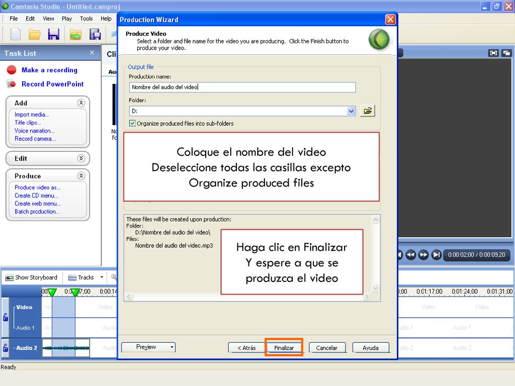Screen dimensions: 515x386
Task: Click the files list scroll down arrow
Action: click(x=375, y=288)
